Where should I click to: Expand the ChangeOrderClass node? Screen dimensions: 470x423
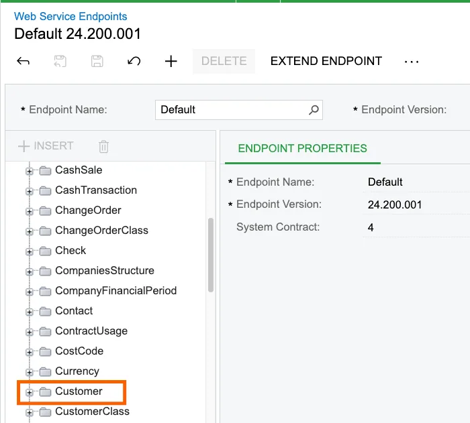pos(30,231)
